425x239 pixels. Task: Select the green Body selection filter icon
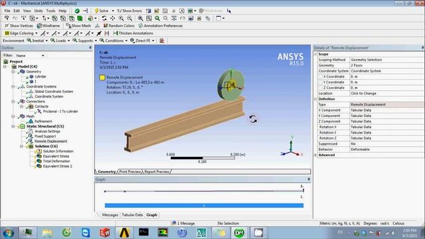(80, 18)
